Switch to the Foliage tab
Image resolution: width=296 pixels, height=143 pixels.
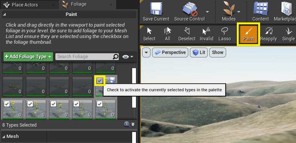pos(79,4)
